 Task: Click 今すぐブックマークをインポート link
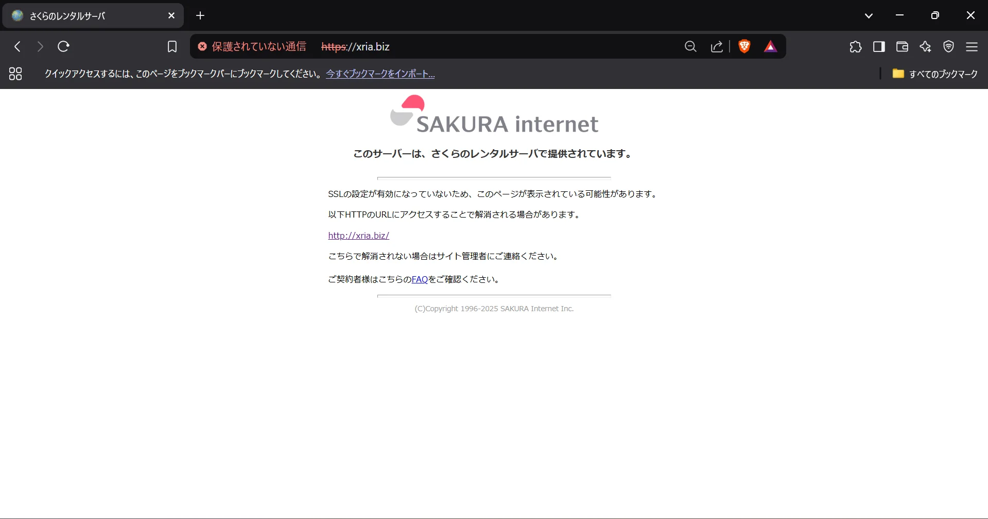(380, 74)
